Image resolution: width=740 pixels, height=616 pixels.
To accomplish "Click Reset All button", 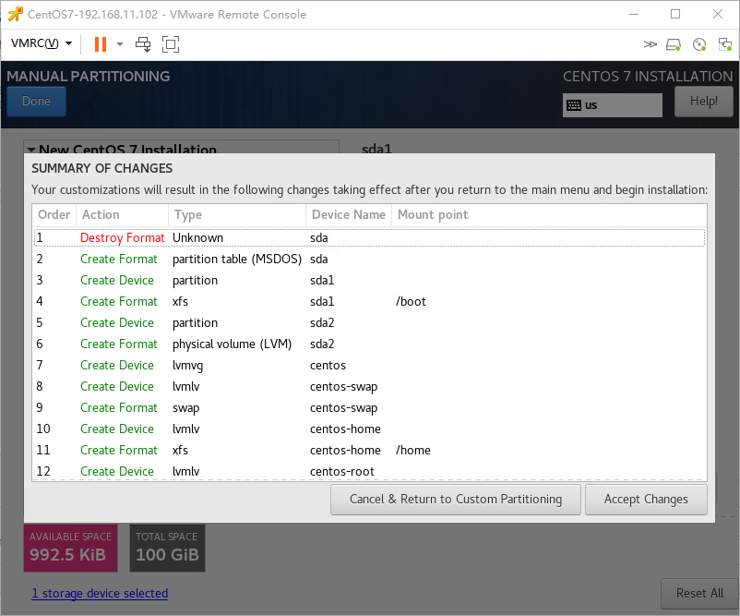I will (699, 593).
